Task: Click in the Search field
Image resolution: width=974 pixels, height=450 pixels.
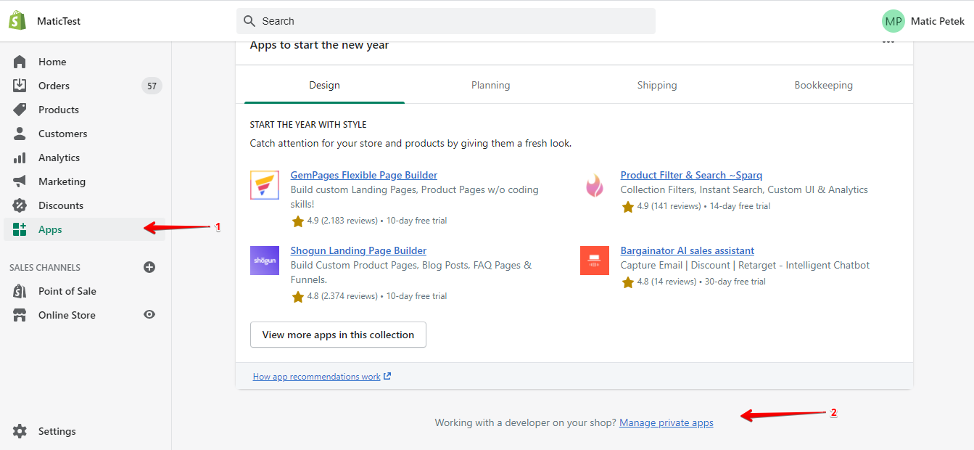Action: click(446, 21)
